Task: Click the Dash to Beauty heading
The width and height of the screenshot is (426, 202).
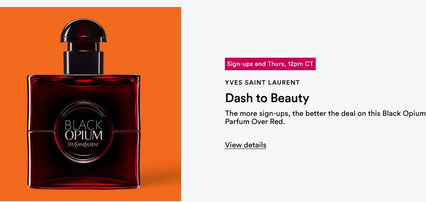Action: click(x=267, y=98)
